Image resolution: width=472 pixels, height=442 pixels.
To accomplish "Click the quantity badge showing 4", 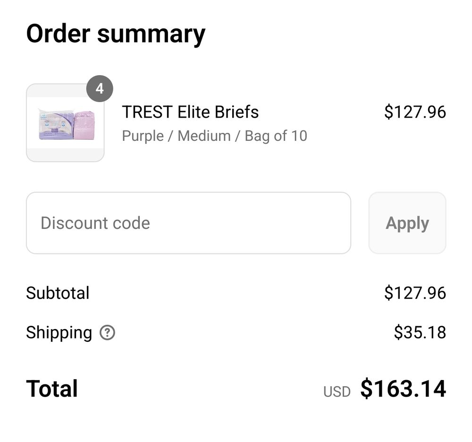I will pyautogui.click(x=100, y=88).
